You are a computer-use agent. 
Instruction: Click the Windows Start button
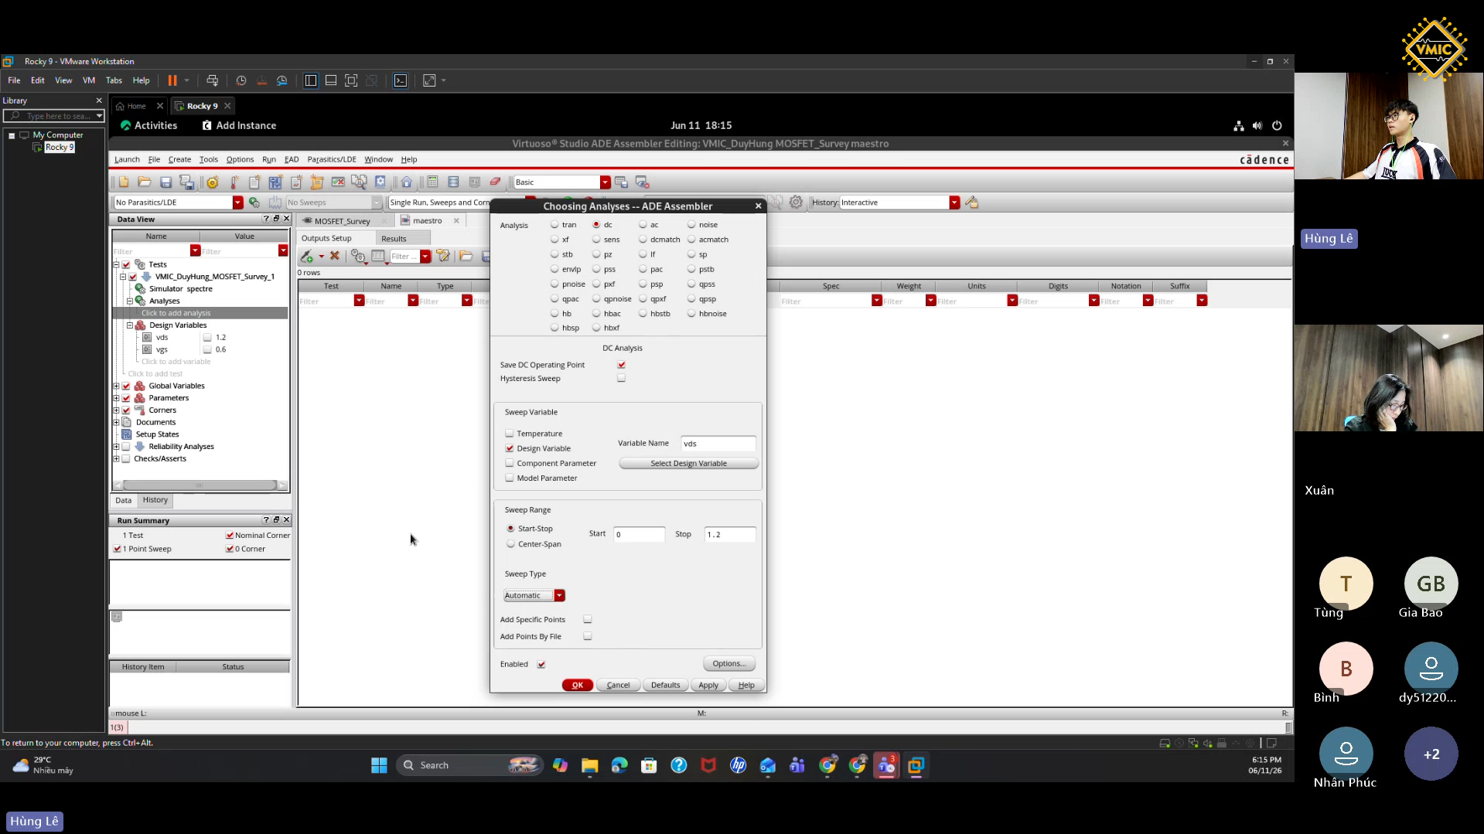click(379, 765)
